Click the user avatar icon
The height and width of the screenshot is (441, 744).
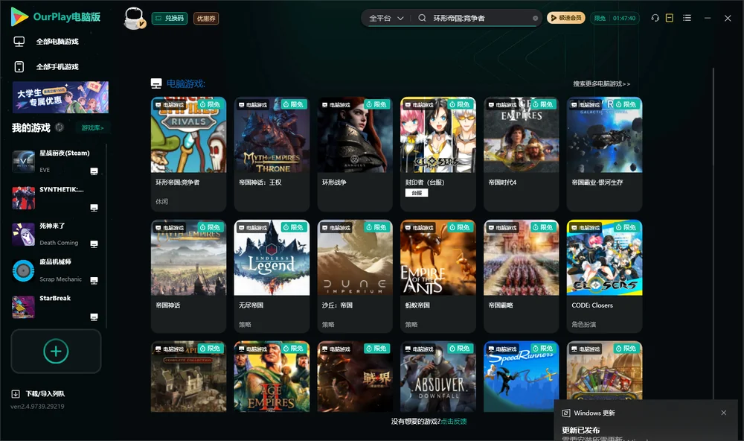134,19
